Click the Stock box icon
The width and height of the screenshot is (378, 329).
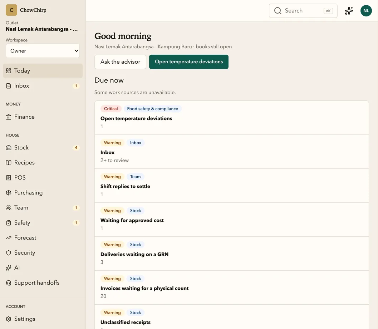pyautogui.click(x=9, y=147)
